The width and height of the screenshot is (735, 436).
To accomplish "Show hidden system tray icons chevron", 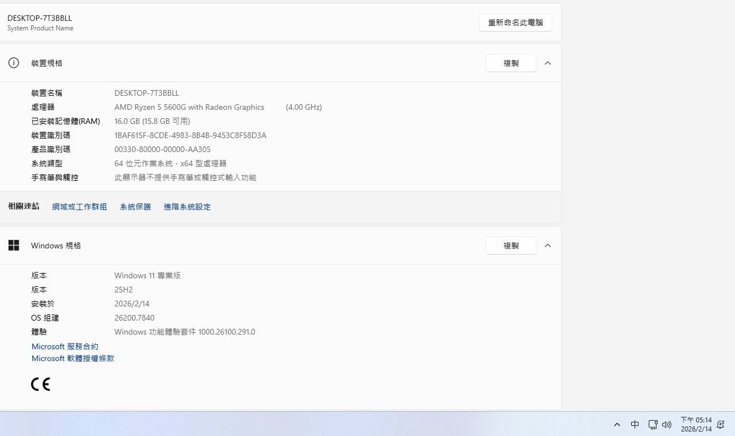I will 617,425.
